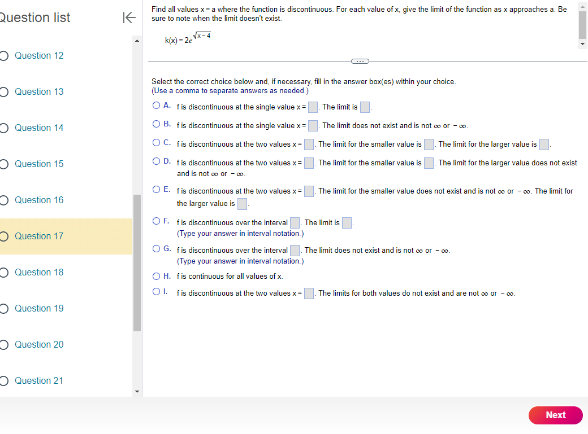Click question list scroll down arrow
This screenshot has height=434, width=588.
pyautogui.click(x=137, y=392)
